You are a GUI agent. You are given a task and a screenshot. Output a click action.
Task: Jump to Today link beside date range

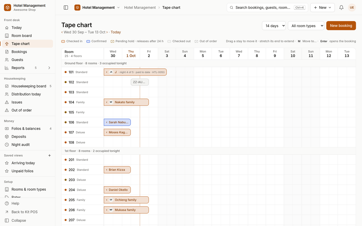point(116,32)
